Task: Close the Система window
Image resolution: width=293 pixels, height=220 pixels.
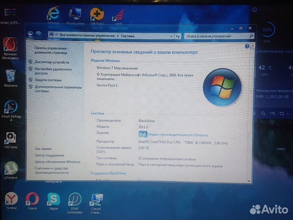Action: point(250,28)
